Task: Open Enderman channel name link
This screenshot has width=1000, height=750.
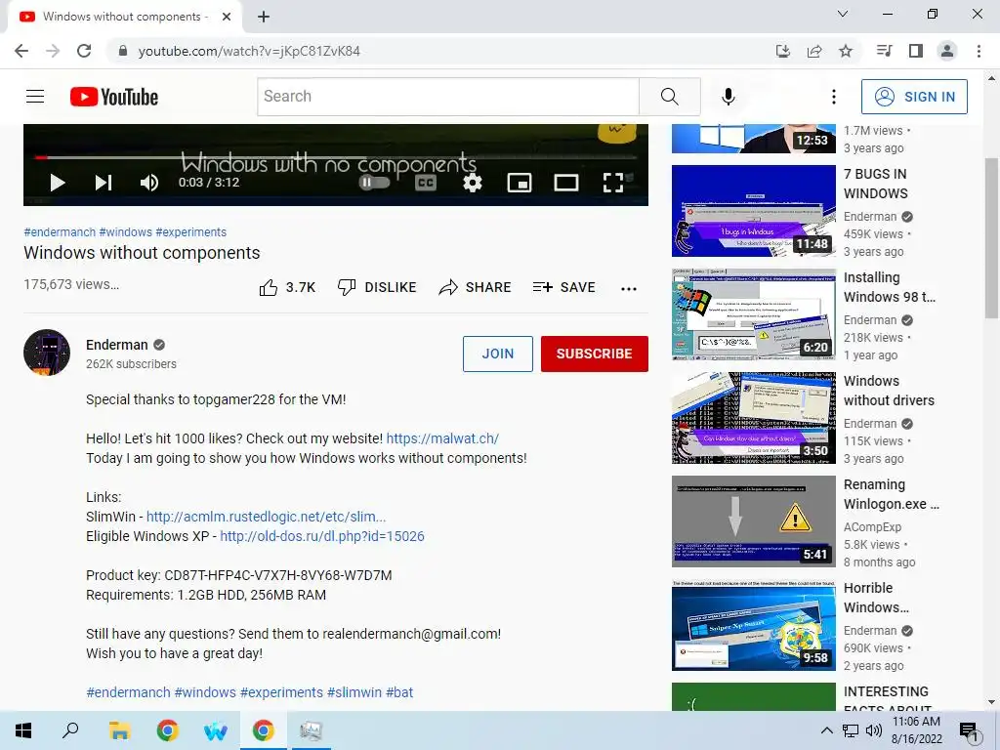Action: coord(117,345)
